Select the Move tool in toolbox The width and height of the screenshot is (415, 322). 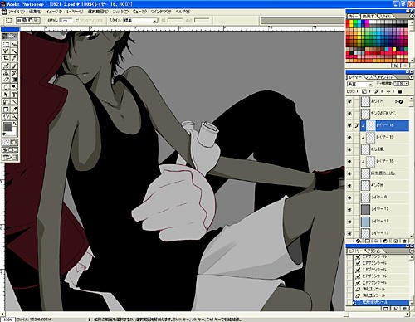(x=14, y=44)
